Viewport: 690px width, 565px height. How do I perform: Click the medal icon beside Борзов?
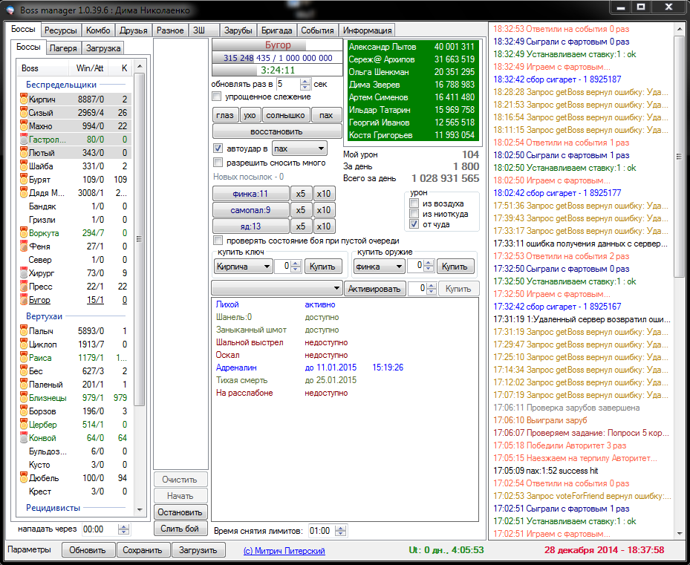[24, 411]
